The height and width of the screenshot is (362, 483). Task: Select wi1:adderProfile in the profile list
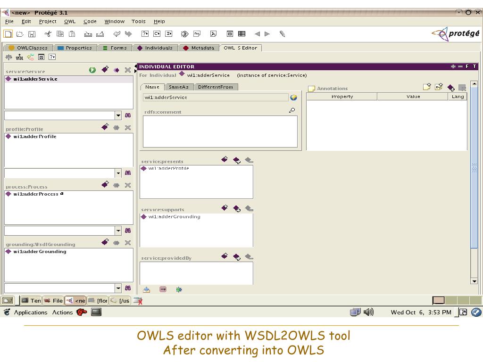coord(69,137)
